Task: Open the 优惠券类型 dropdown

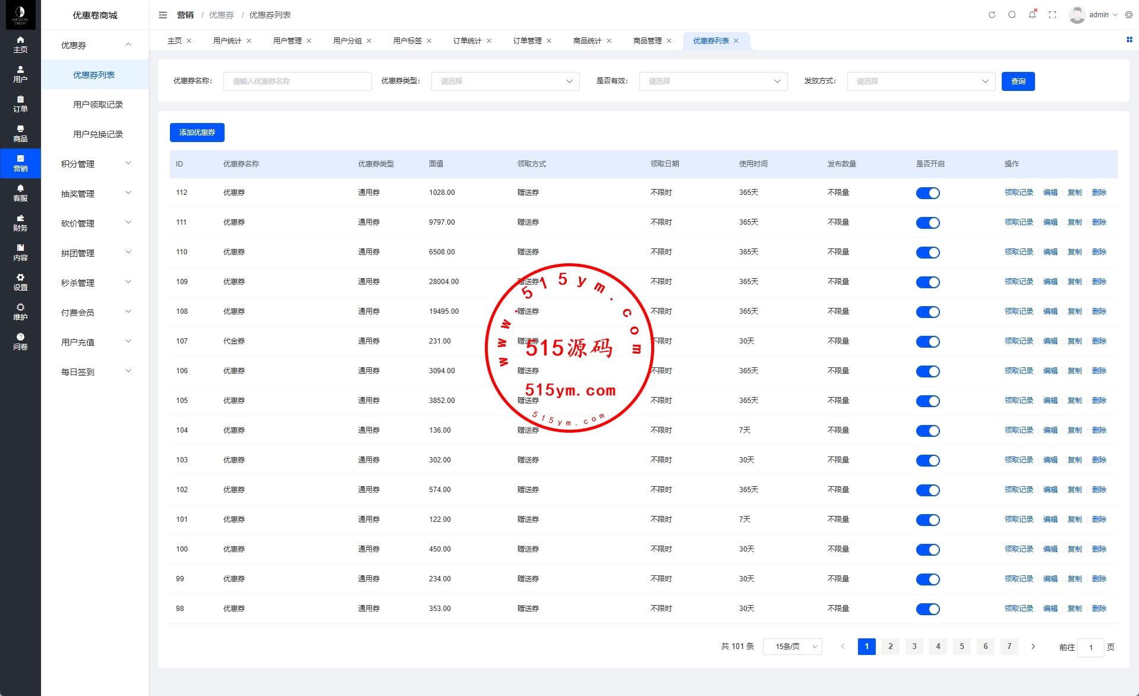Action: tap(505, 81)
